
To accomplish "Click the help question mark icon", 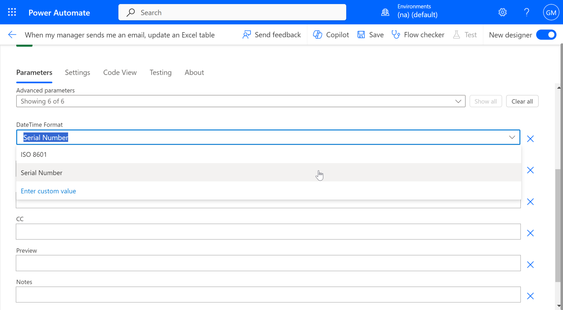I will click(526, 12).
